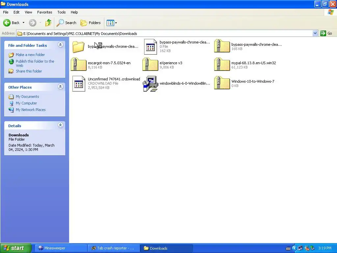The width and height of the screenshot is (337, 253).
Task: Click Publish this folder to the Web
Action: pos(35,63)
